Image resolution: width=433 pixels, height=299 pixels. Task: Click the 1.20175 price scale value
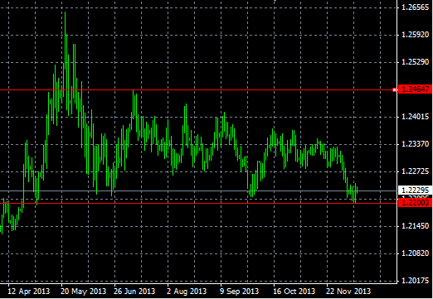[416, 281]
